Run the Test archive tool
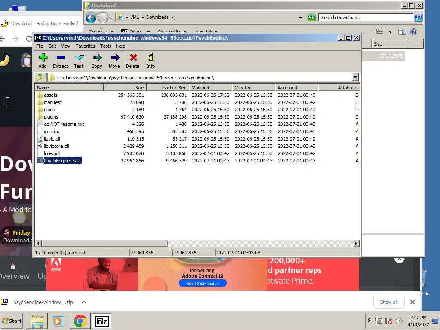This screenshot has height=330, width=440. click(x=79, y=58)
